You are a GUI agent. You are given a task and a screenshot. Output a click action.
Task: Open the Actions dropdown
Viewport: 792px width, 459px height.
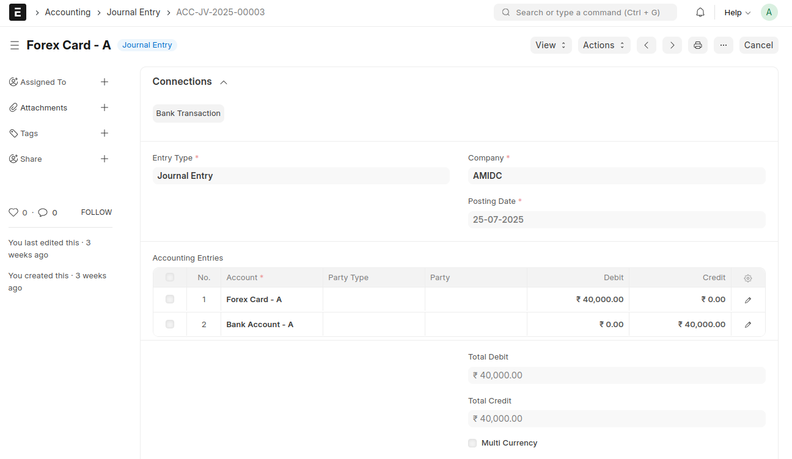pyautogui.click(x=604, y=45)
